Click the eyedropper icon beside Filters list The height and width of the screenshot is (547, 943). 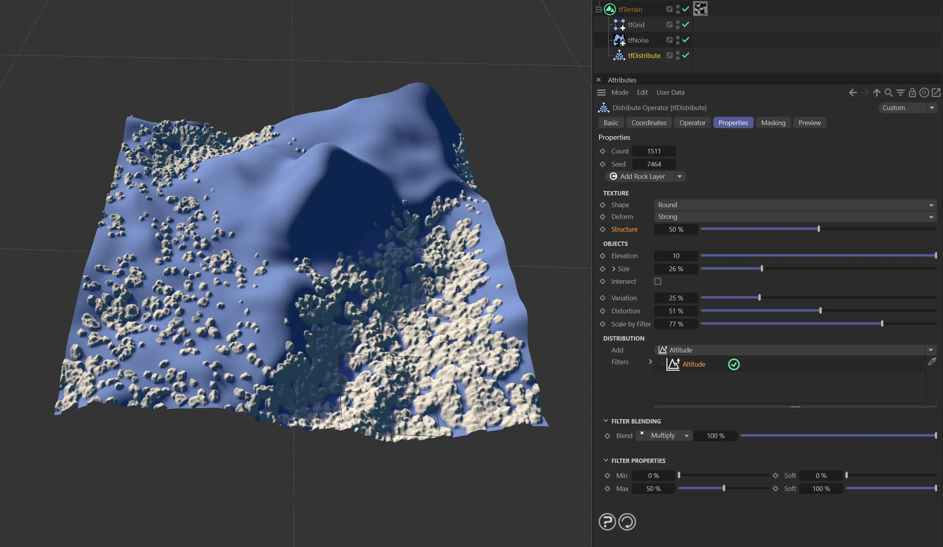tap(932, 362)
